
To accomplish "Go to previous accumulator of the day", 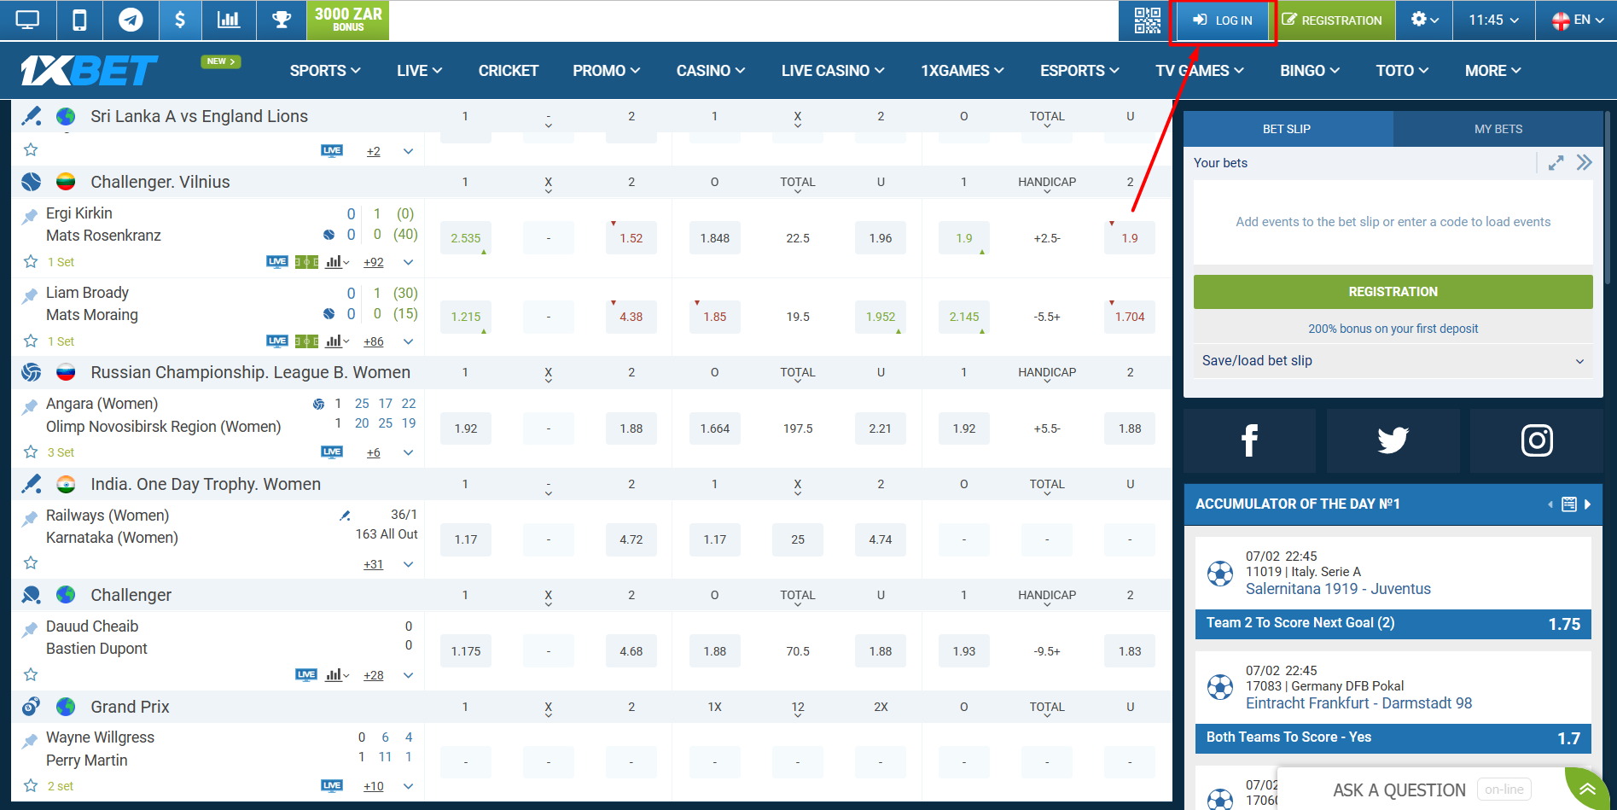I will 1550,504.
